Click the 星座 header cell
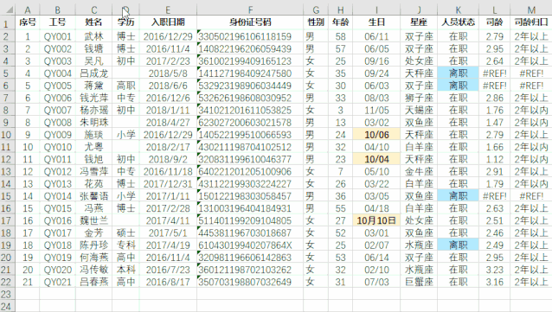This screenshot has width=552, height=312. click(x=419, y=22)
